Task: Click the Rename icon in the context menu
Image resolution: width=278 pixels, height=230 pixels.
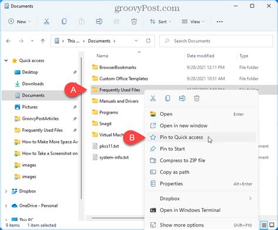Action: 182,98
